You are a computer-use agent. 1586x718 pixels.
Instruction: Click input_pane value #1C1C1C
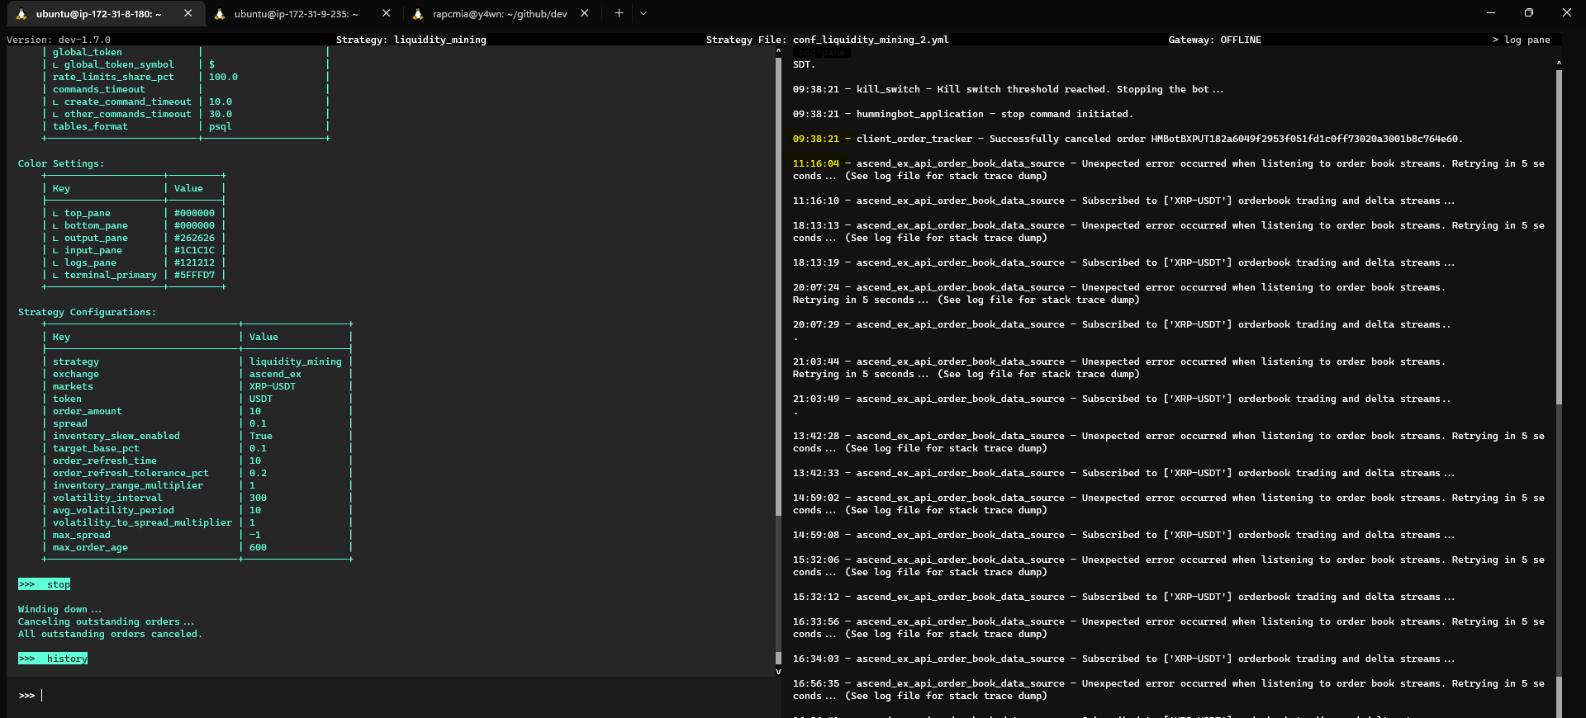194,250
